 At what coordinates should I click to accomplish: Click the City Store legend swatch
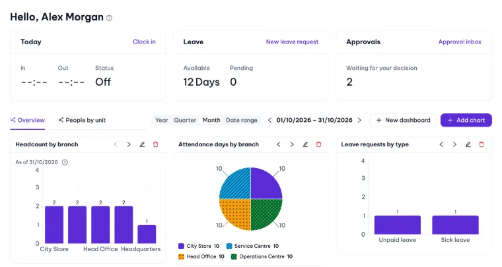point(181,246)
